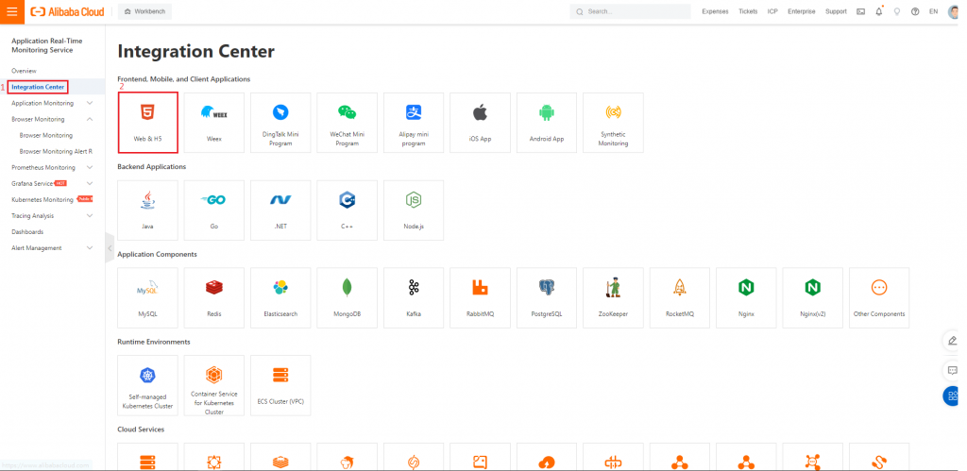Viewport: 967px width, 471px height.
Task: Select Integration Center in sidebar
Action: pos(38,87)
